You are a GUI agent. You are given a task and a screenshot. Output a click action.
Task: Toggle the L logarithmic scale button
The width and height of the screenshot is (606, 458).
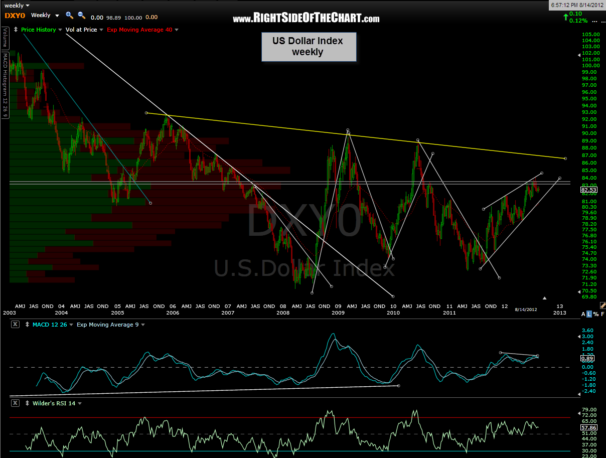click(589, 314)
